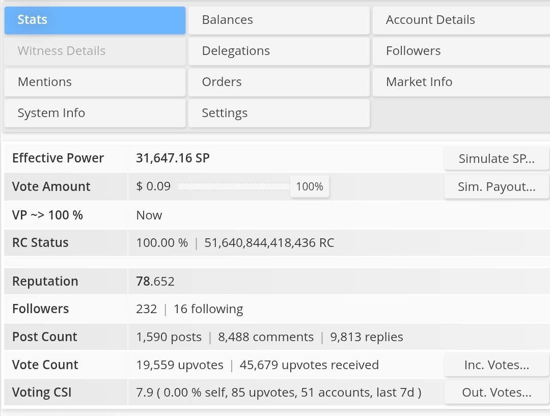The height and width of the screenshot is (416, 550).
Task: Open the Settings tab
Action: [279, 114]
